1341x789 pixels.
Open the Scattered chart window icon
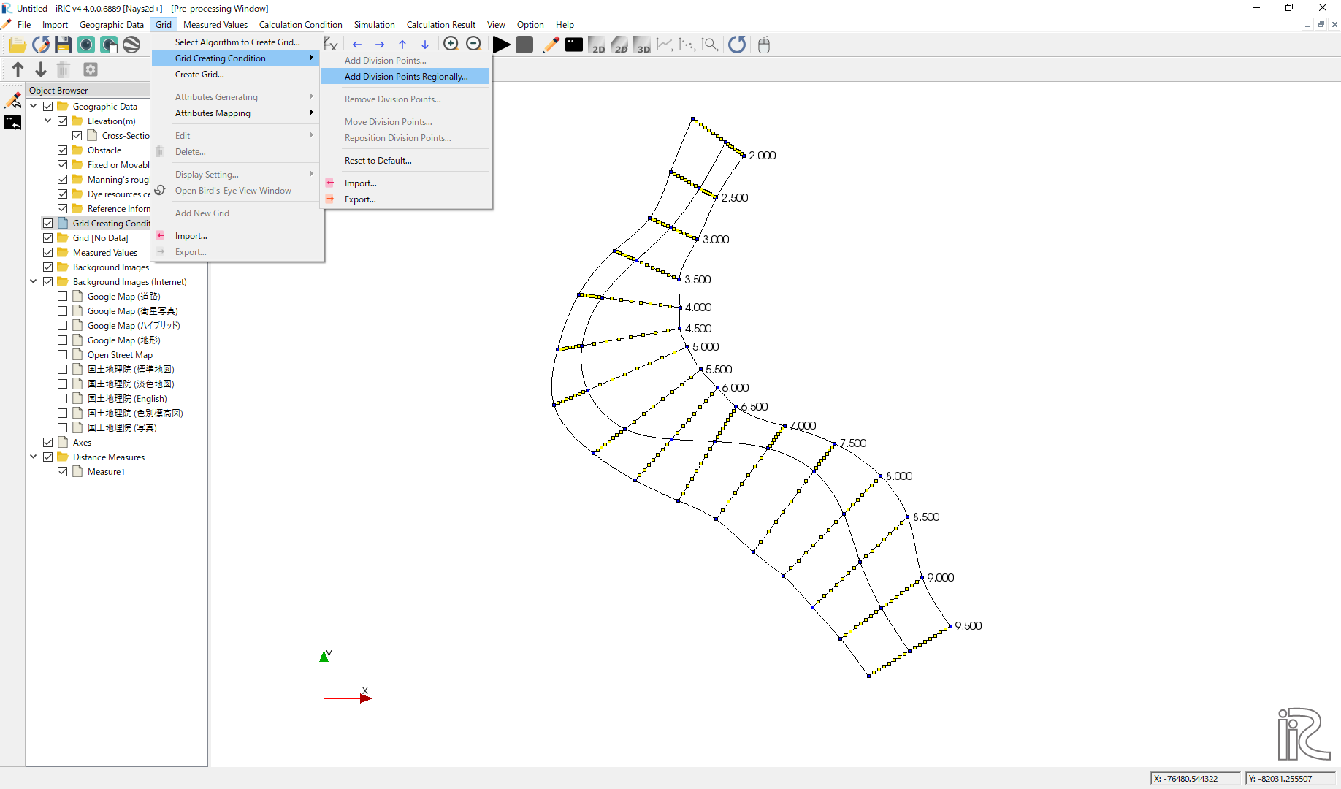point(687,45)
